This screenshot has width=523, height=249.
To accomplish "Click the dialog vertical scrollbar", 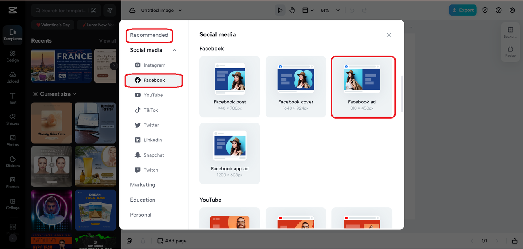I will (x=402, y=94).
